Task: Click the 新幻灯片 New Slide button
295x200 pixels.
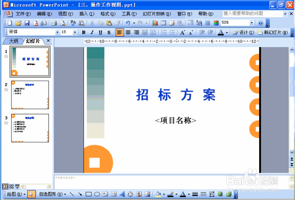Action: point(273,32)
